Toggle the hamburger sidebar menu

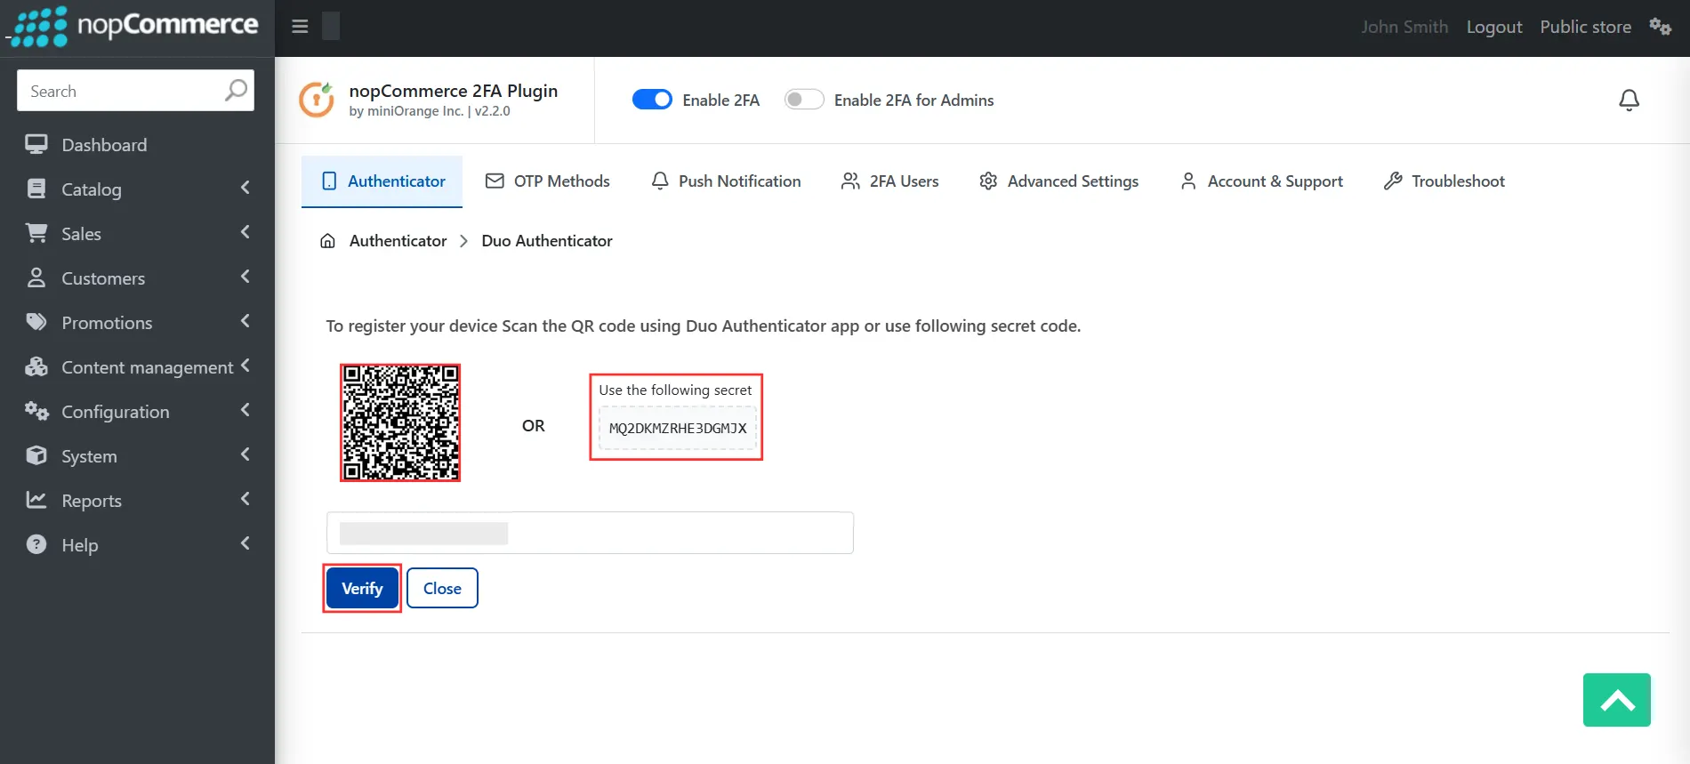[x=300, y=27]
